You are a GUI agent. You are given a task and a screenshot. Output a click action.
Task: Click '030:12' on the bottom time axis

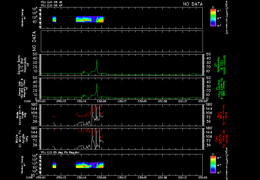pyautogui.click(x=122, y=177)
